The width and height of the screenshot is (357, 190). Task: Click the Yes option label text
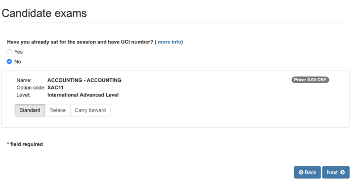(18, 52)
